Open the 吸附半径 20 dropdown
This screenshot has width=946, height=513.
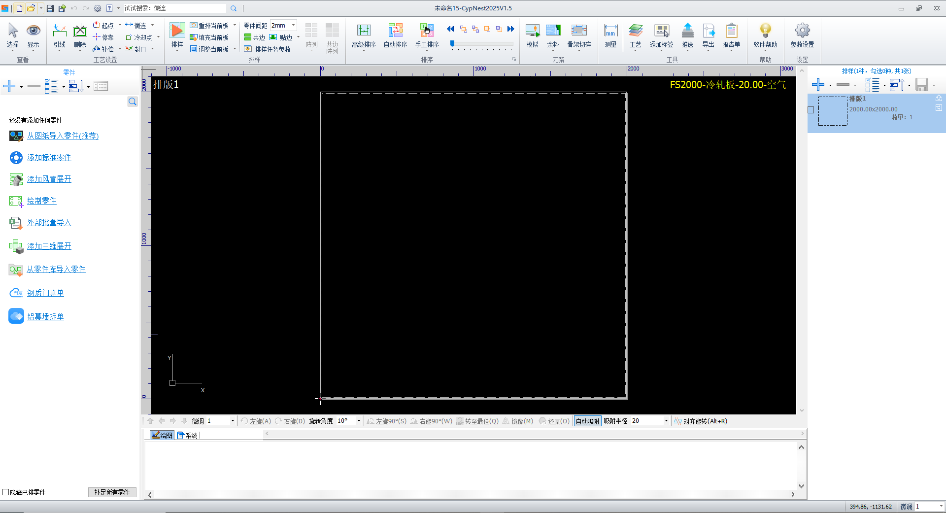click(x=666, y=421)
